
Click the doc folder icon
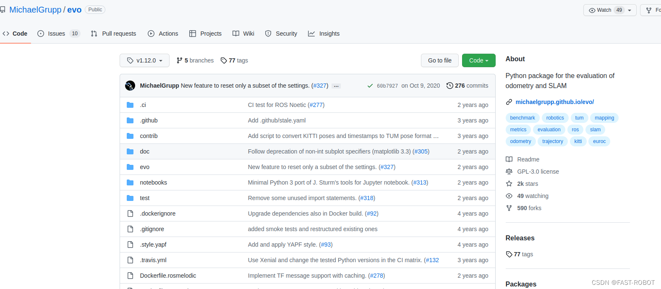pos(130,151)
